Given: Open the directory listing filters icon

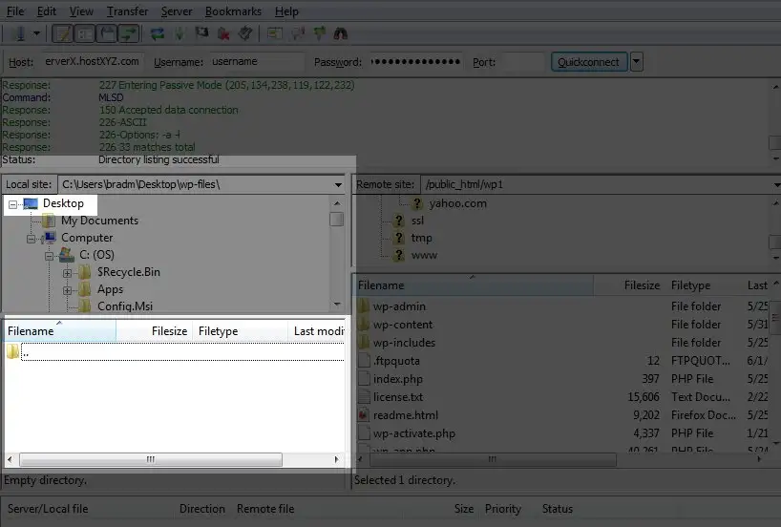Looking at the screenshot, I should [275, 33].
